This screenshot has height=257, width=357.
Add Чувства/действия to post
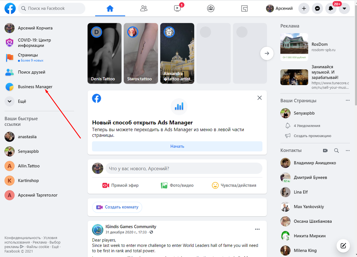[234, 185]
